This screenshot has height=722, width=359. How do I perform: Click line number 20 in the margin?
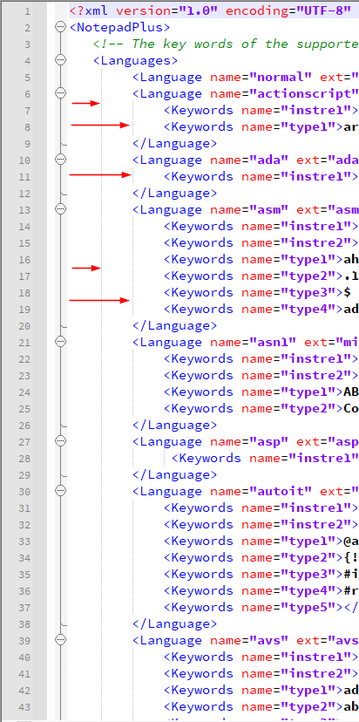tap(24, 326)
